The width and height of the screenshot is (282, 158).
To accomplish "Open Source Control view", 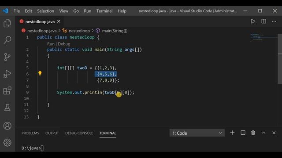I will pos(7,57).
